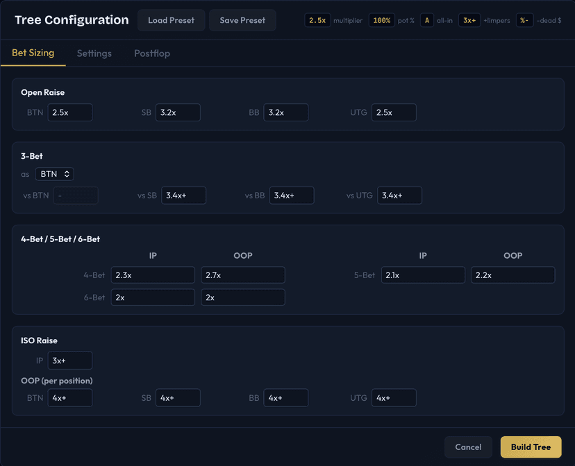Click the 2.5x multiplier legend badge
575x466 pixels.
(317, 21)
